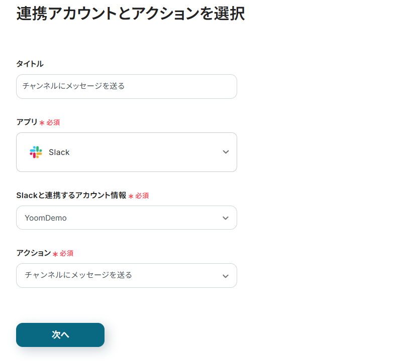
Task: Click the 必須 marker beside アプリ
Action: pyautogui.click(x=53, y=122)
